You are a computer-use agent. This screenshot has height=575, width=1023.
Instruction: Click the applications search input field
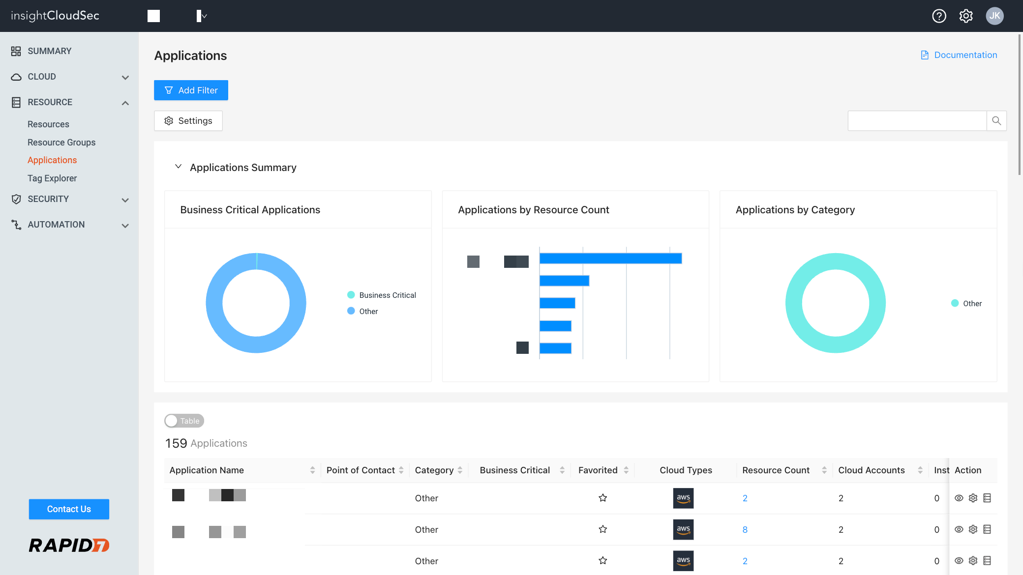(917, 121)
